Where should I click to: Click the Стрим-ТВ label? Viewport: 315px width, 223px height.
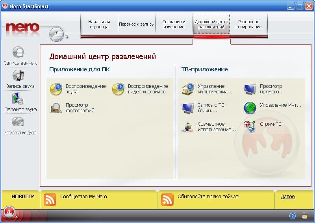point(271,124)
